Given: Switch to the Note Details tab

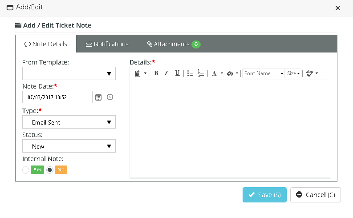Looking at the screenshot, I should 46,44.
